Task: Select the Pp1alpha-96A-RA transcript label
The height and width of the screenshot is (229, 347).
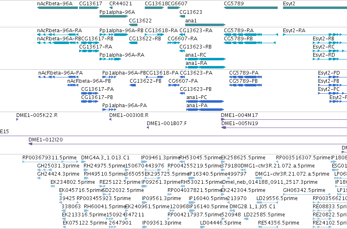Action: click(x=122, y=55)
